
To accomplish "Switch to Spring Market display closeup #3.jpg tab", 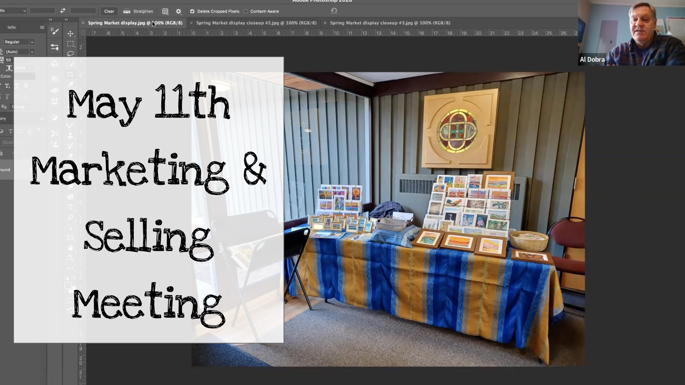I will [x=390, y=23].
